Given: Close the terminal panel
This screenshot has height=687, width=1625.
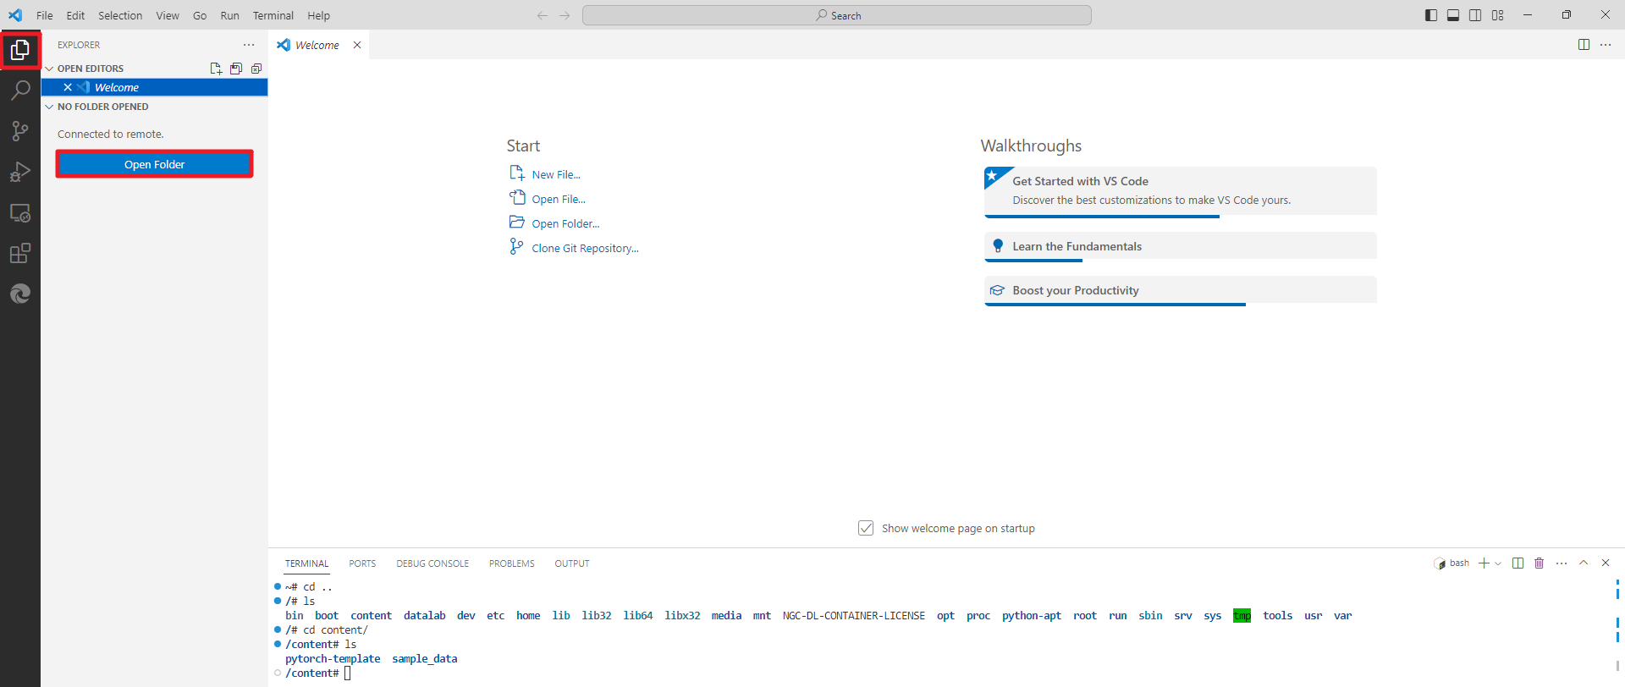Looking at the screenshot, I should point(1606,563).
